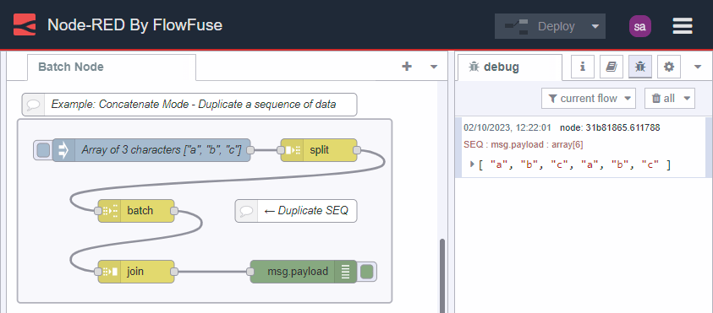Click the Node-RED FlowFuse logo icon
713x313 pixels.
click(24, 24)
